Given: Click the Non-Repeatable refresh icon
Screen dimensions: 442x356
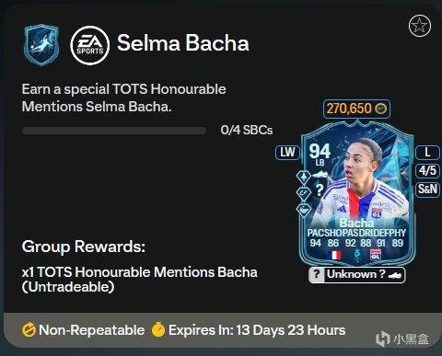Looking at the screenshot, I should point(29,330).
